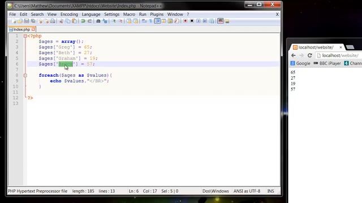Click the X at the menu bar's right end

pos(277,14)
